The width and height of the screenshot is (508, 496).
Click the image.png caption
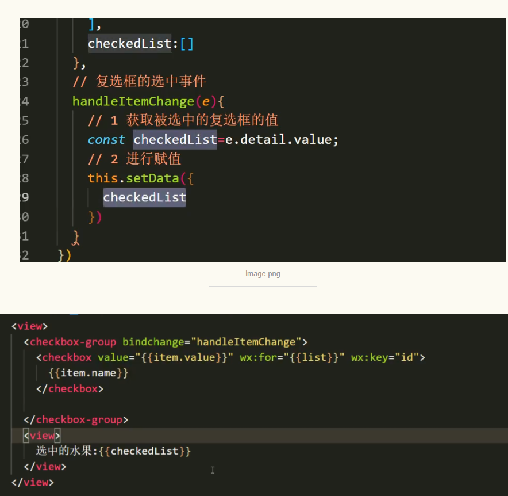263,274
